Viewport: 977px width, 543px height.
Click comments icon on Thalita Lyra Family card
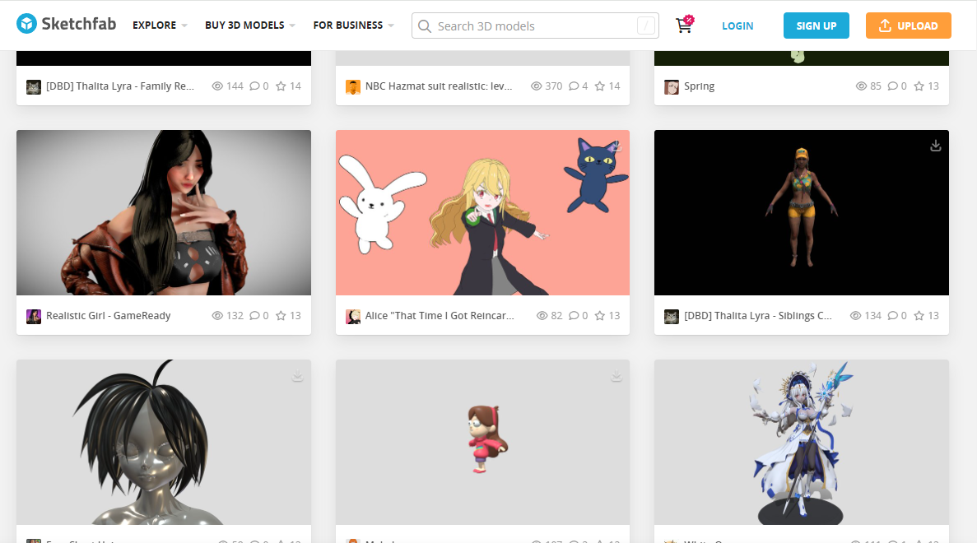(255, 86)
